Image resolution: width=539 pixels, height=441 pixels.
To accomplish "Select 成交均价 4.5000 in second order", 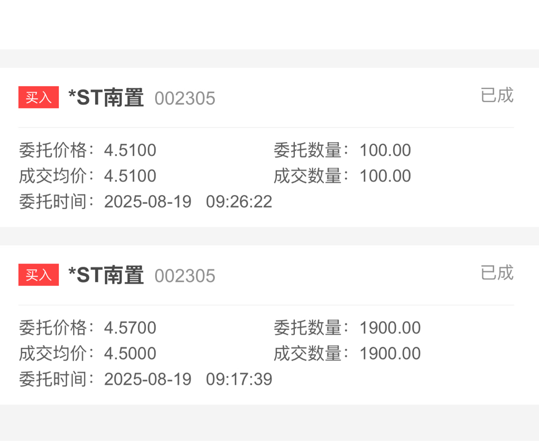I will coord(130,353).
